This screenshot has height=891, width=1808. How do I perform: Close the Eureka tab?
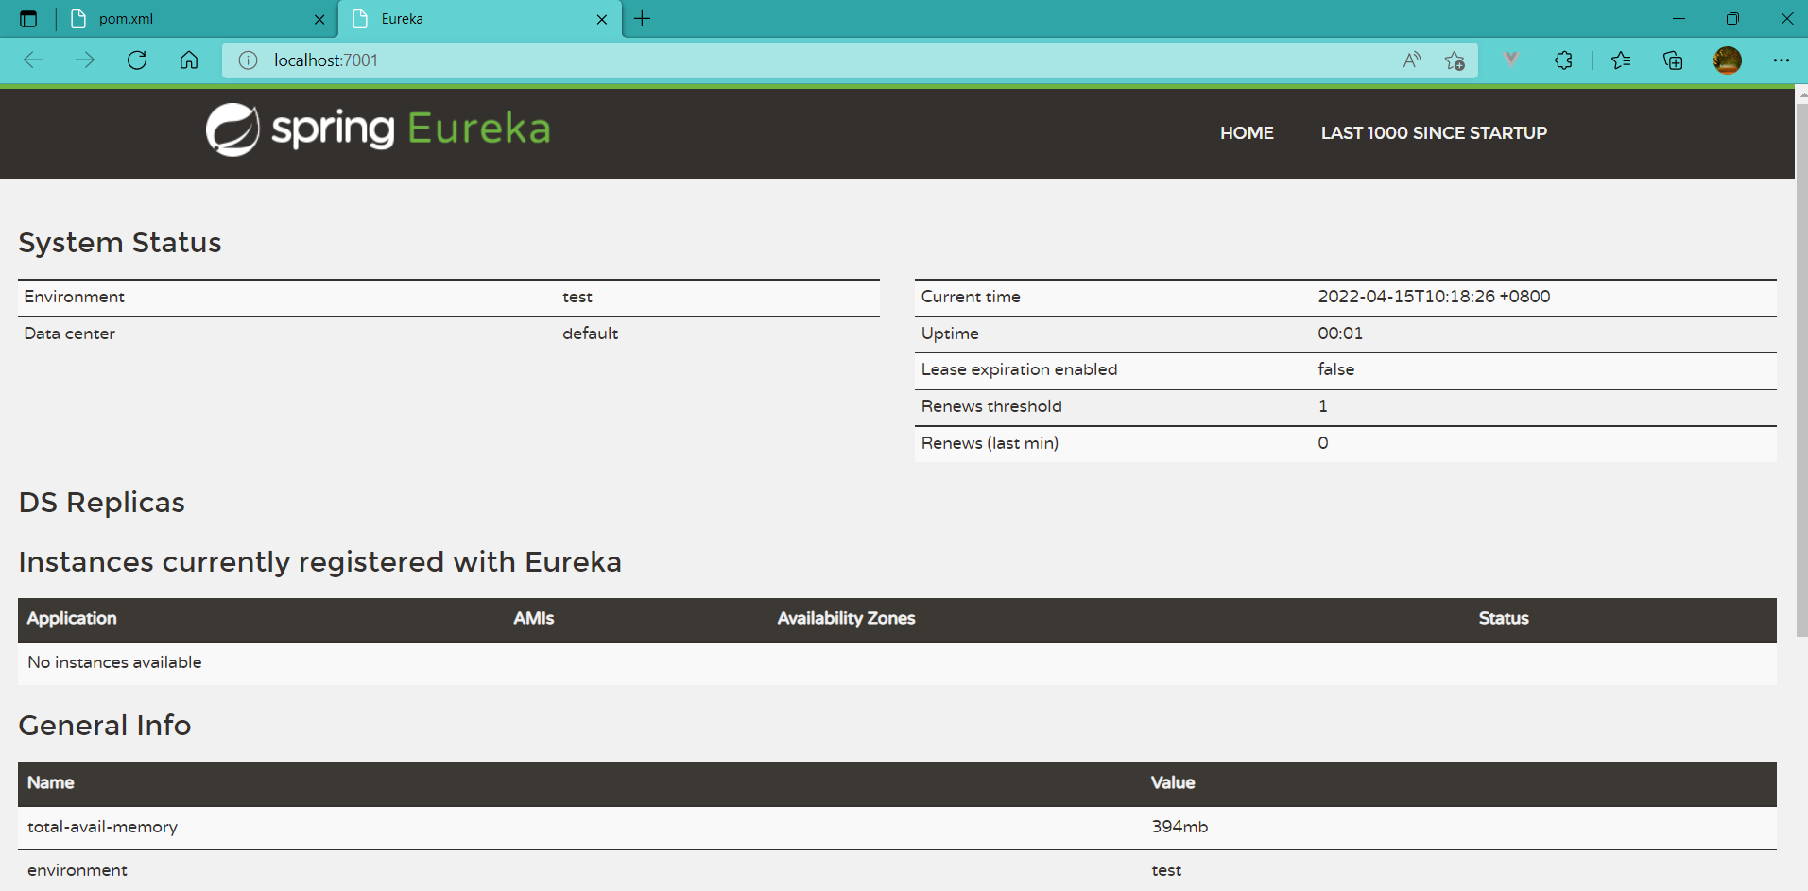602,19
